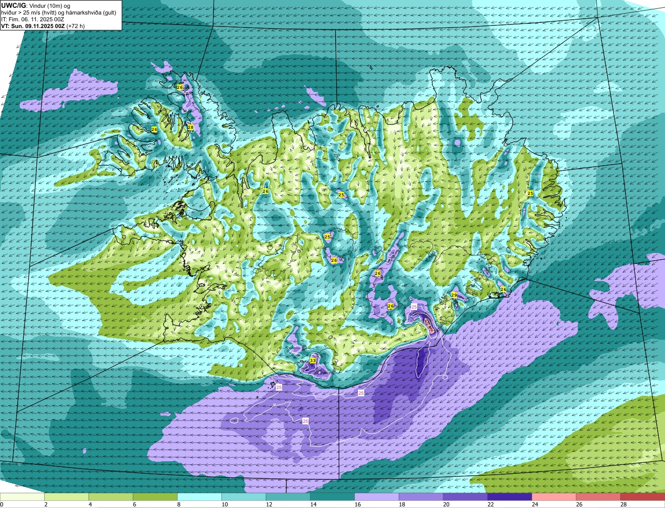Click the legend scale number 18

click(x=402, y=504)
